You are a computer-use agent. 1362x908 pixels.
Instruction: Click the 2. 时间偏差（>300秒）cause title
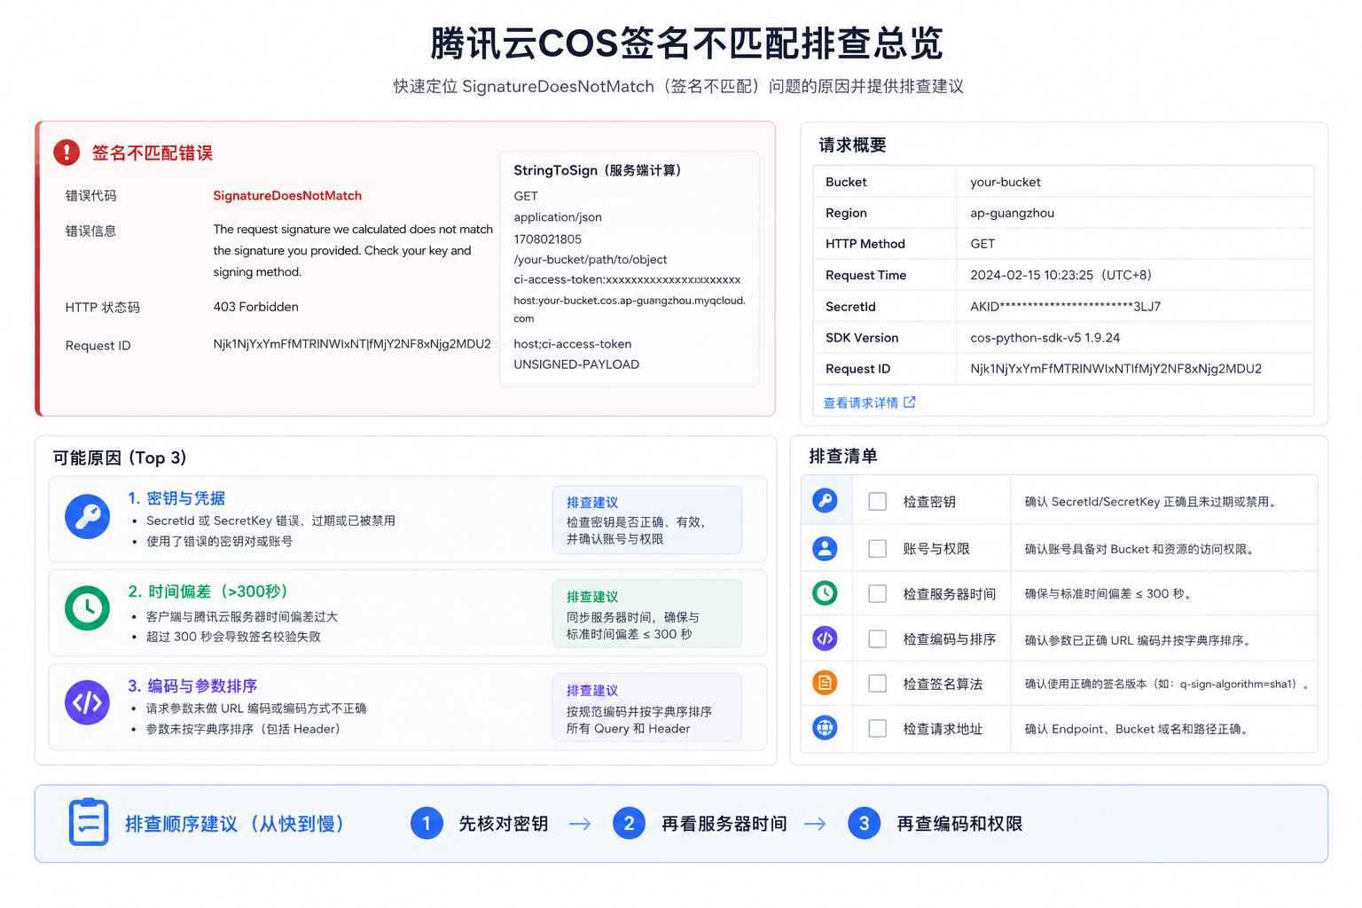click(207, 591)
